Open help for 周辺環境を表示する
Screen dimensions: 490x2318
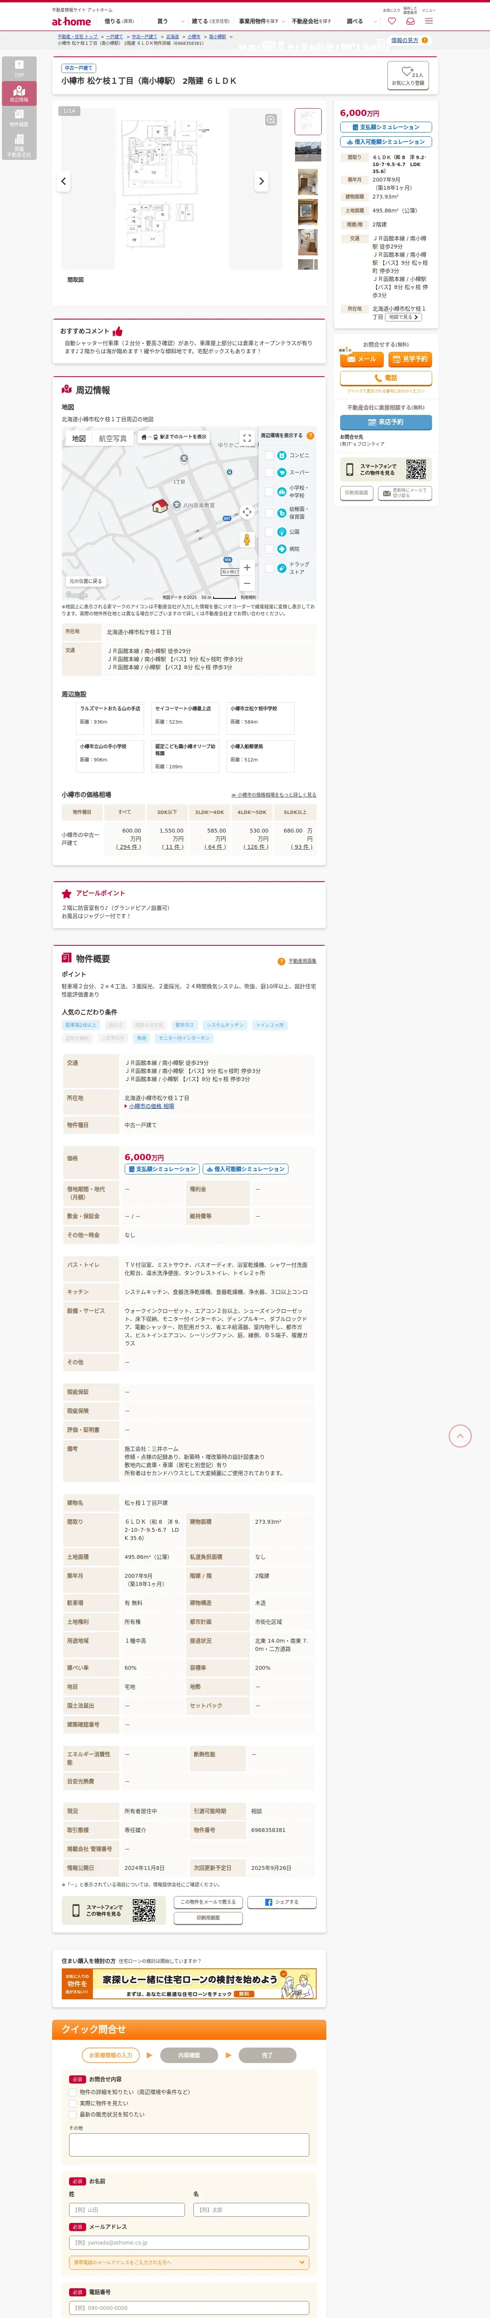coord(310,435)
